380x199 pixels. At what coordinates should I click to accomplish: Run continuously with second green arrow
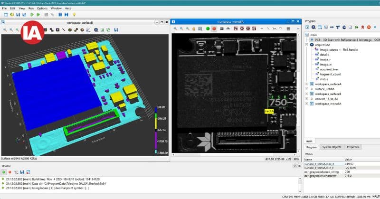coord(38,15)
